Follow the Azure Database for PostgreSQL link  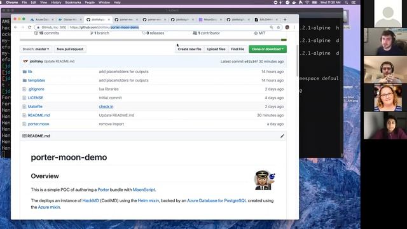(217, 201)
